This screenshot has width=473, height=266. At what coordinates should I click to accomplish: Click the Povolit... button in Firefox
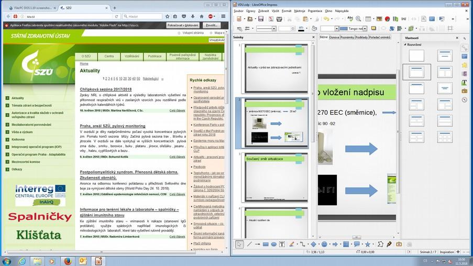point(212,25)
